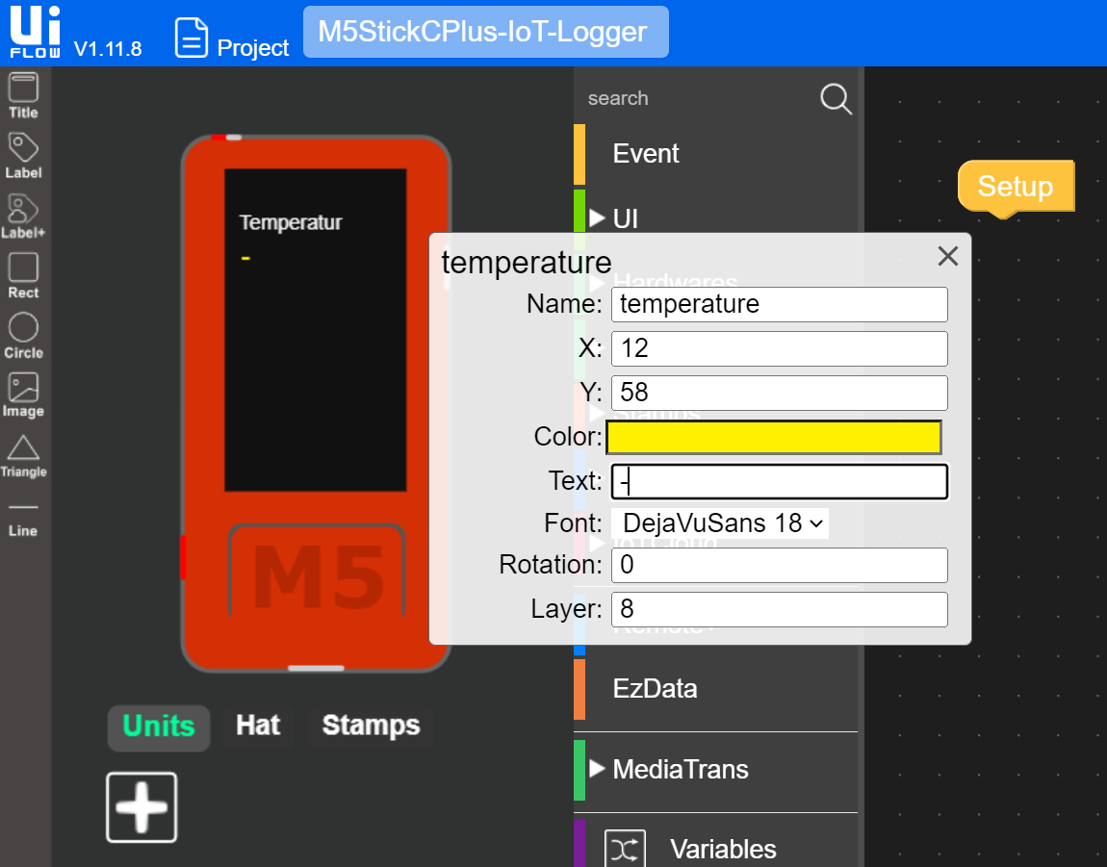This screenshot has width=1107, height=867.
Task: Open the yellow Color picker swatch
Action: (774, 437)
